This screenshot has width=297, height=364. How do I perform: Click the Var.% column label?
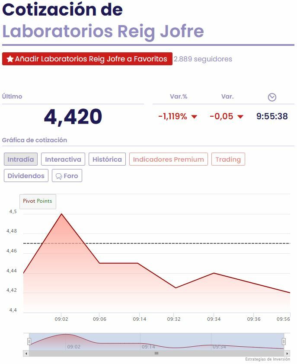pos(179,96)
